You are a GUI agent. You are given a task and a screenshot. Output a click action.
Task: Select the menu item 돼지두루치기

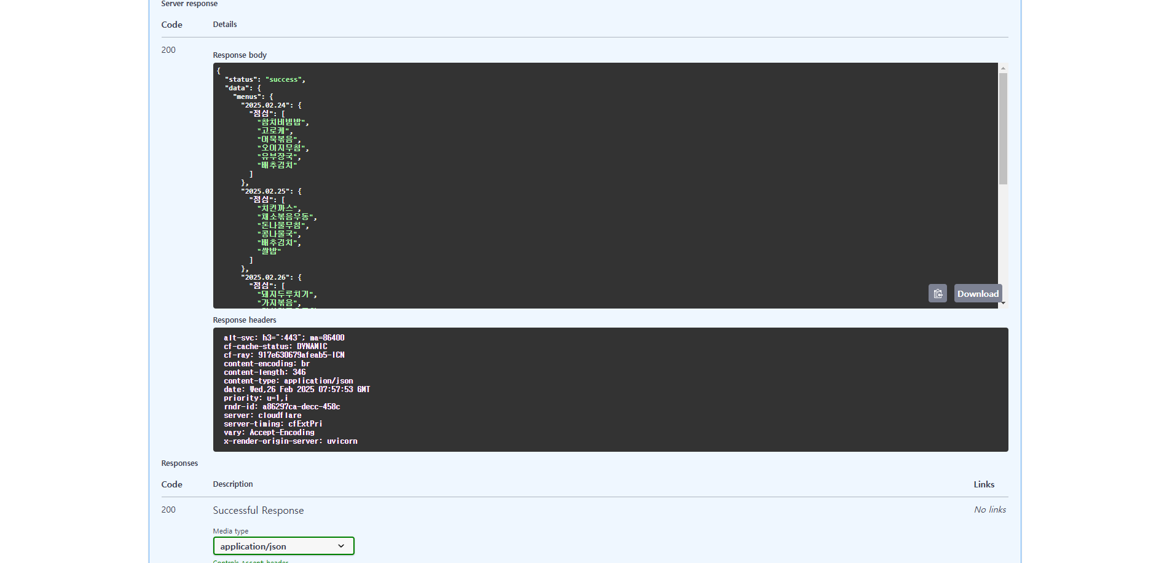click(x=285, y=294)
